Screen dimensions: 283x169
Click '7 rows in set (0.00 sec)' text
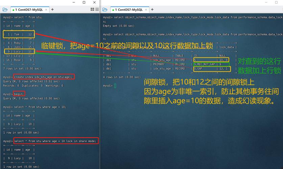pos(22,69)
